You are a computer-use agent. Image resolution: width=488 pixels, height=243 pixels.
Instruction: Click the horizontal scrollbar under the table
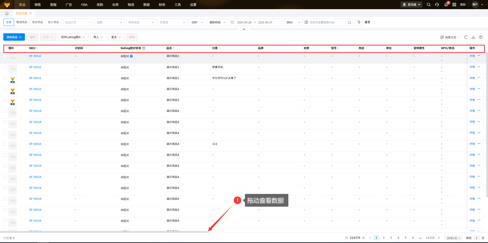(104, 232)
